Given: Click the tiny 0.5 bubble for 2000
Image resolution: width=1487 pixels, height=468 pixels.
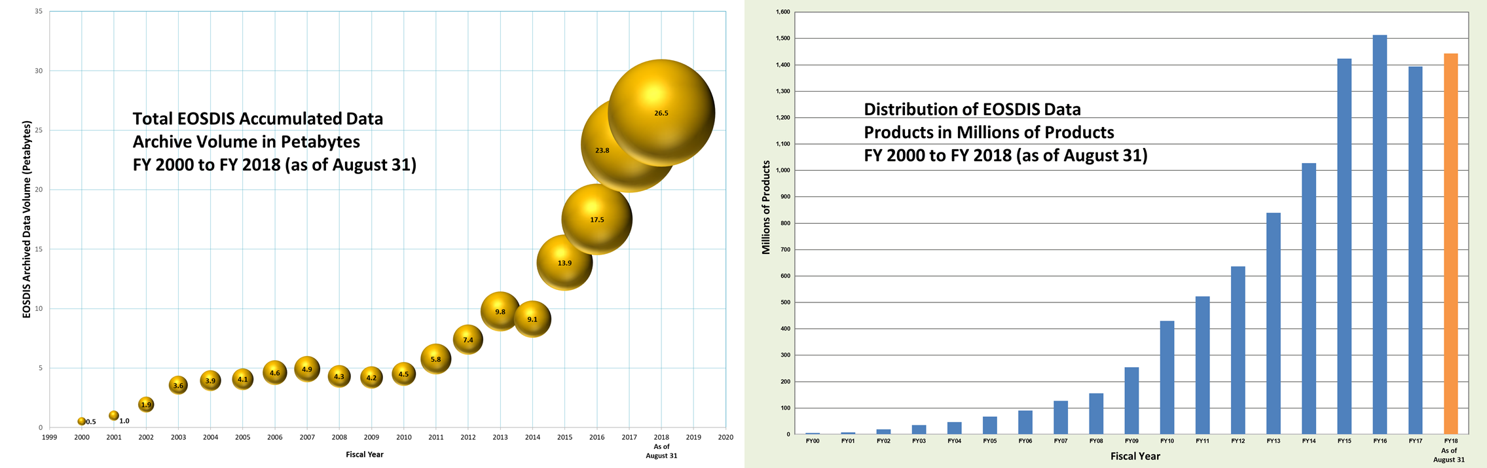Looking at the screenshot, I should tap(82, 422).
